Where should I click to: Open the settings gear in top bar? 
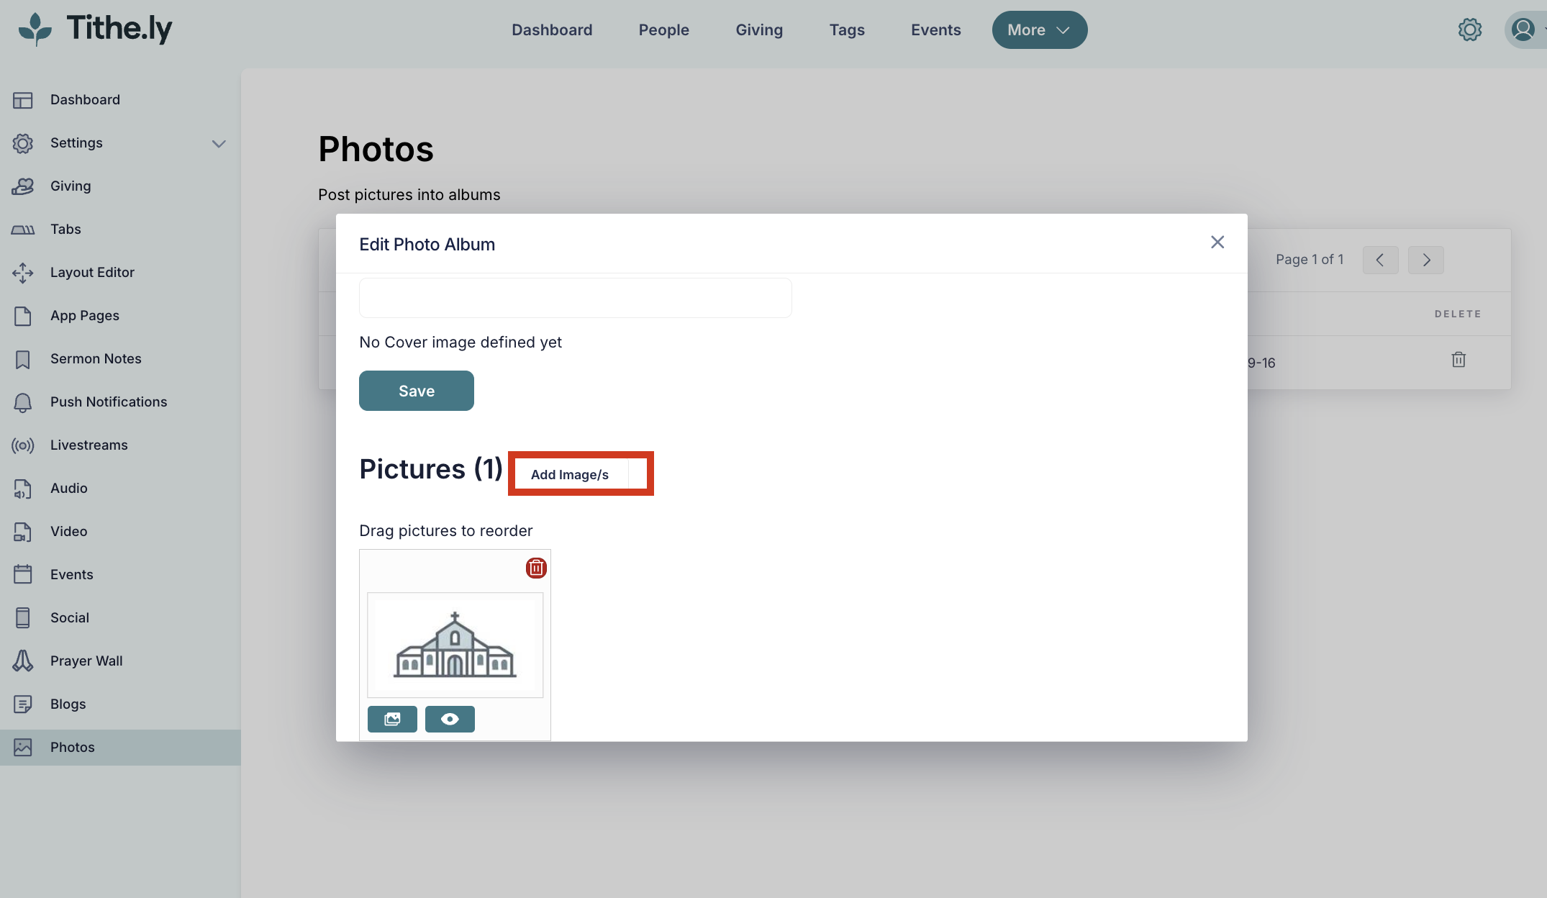coord(1469,30)
